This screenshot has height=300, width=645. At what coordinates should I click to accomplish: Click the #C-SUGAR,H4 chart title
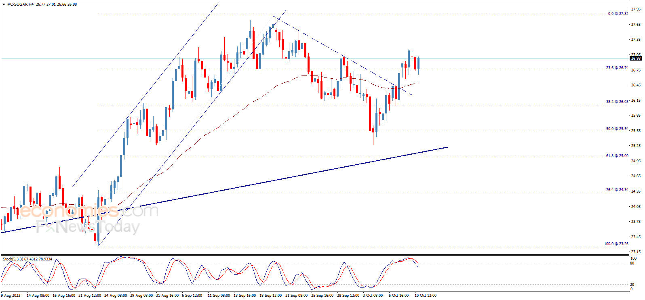(x=20, y=4)
